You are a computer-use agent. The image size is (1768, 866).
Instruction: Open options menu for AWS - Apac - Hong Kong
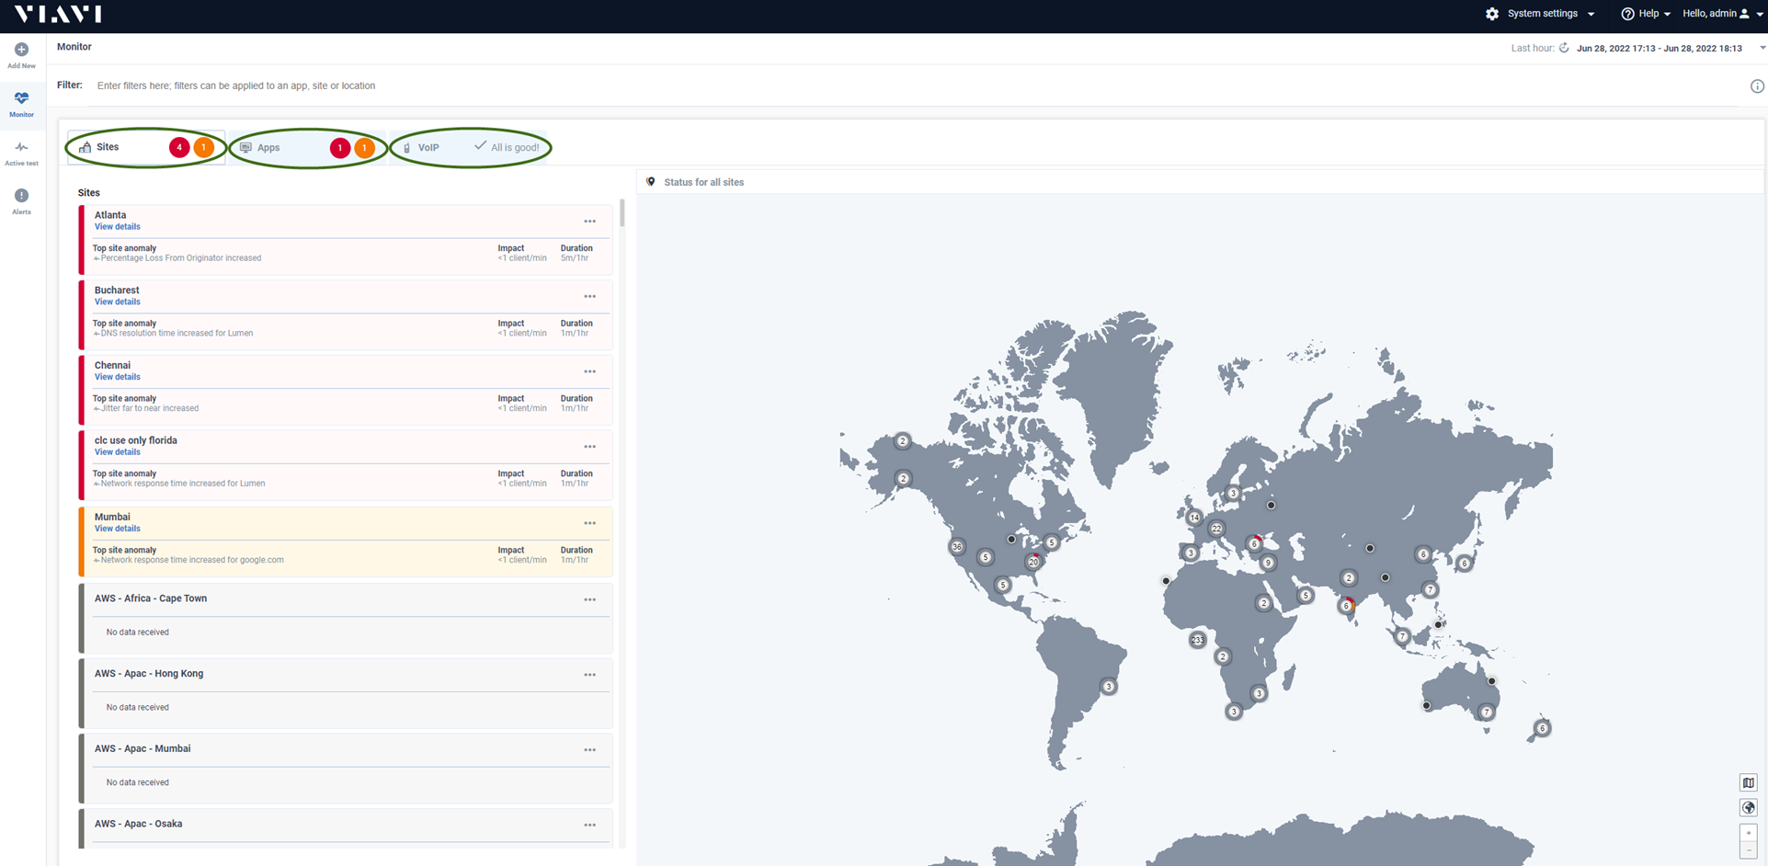(590, 674)
